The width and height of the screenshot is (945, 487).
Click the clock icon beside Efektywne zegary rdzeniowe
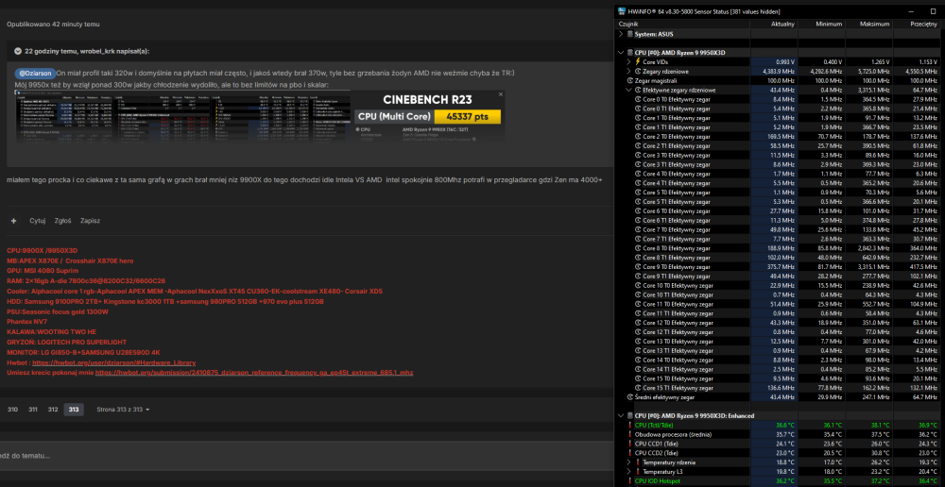tap(638, 90)
